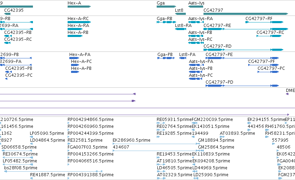The height and width of the screenshot is (180, 295).
Task: Select EST FGA007F03.5prime
Action: click(87, 147)
